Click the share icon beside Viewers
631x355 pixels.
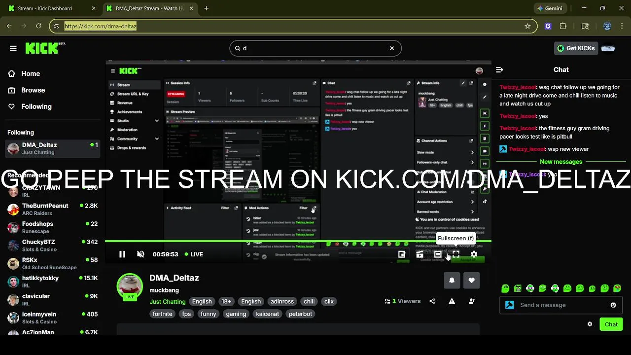tap(432, 301)
